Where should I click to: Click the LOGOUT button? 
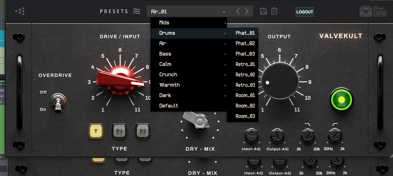pyautogui.click(x=305, y=12)
